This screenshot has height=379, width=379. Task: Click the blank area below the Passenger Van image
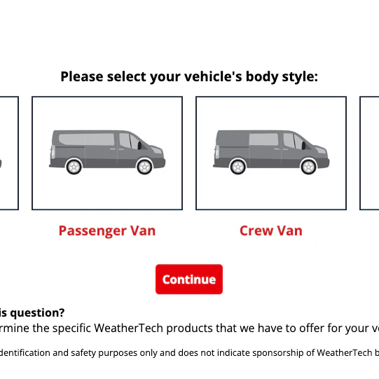pyautogui.click(x=107, y=193)
